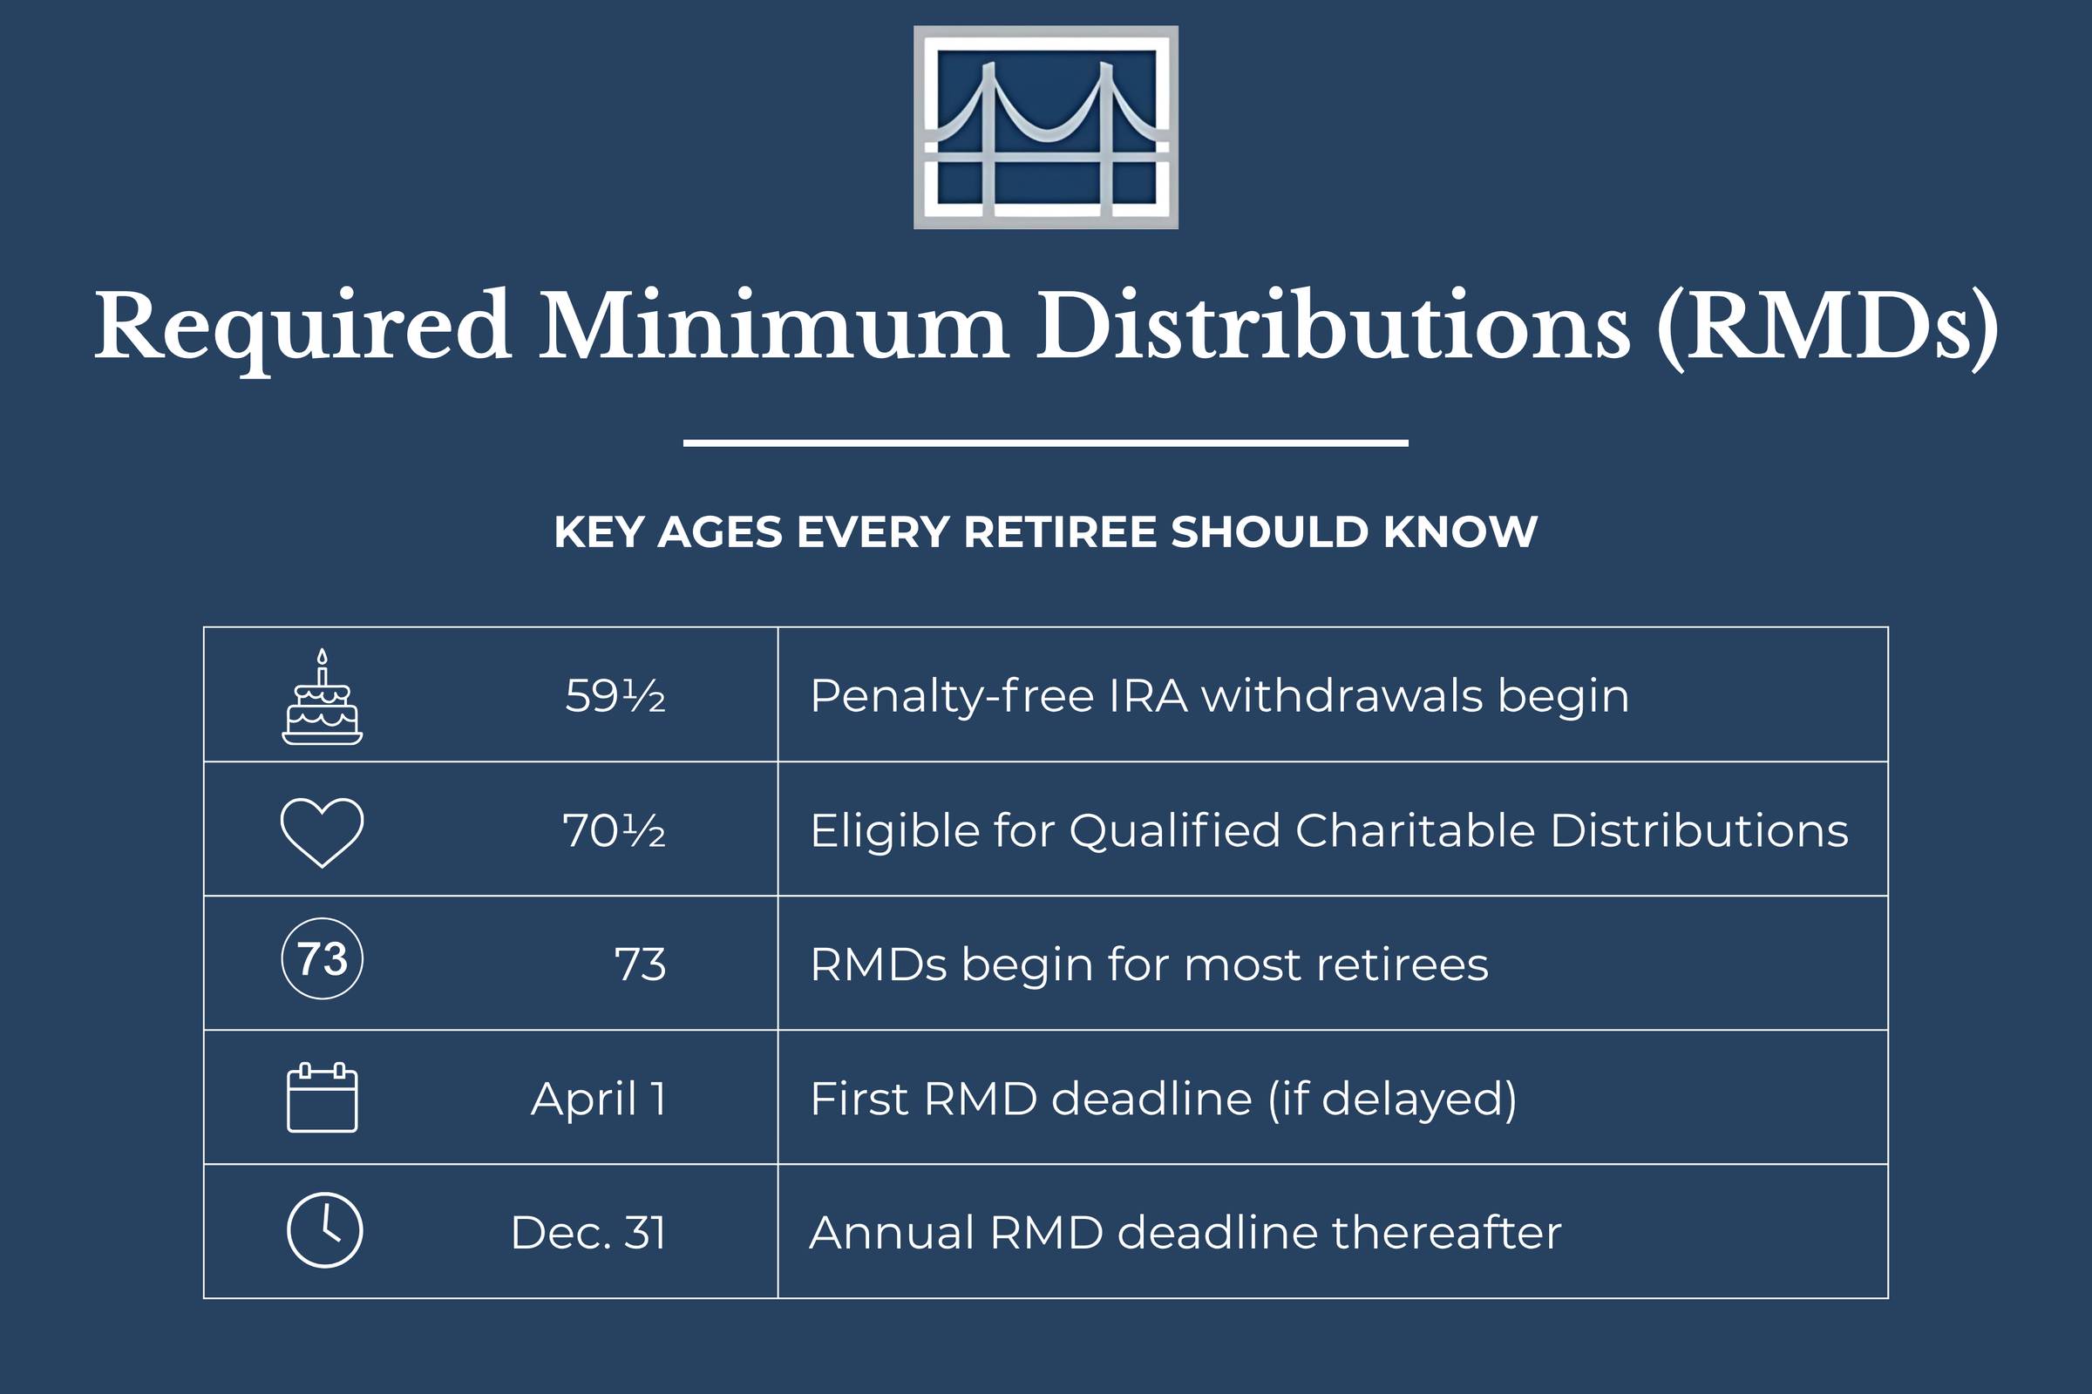
Task: Click the 59½ age value
Action: [615, 695]
